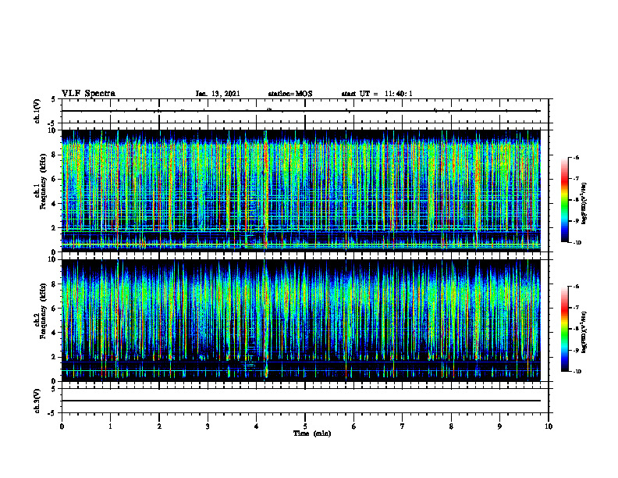Click the "-5" tick on the ch.1(V) axis

tap(53, 123)
